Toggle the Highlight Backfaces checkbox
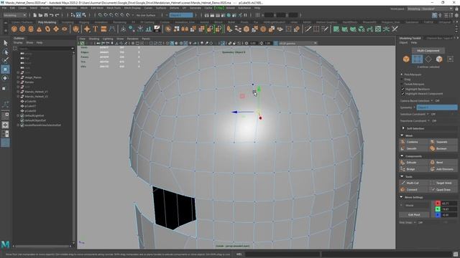460x258 pixels. pyautogui.click(x=402, y=89)
